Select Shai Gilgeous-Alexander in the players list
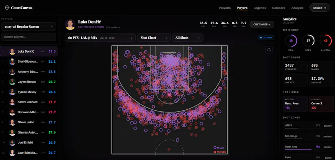 point(29,61)
